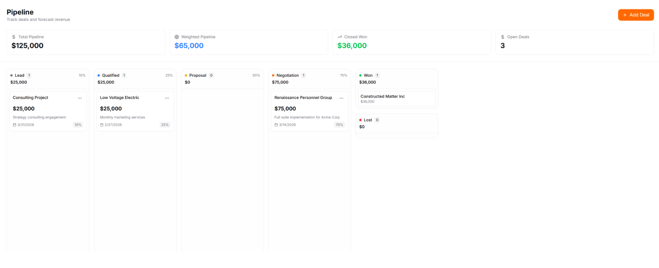This screenshot has width=659, height=268.
Task: Open the Low Voltage Electric options menu
Action: coord(167,98)
